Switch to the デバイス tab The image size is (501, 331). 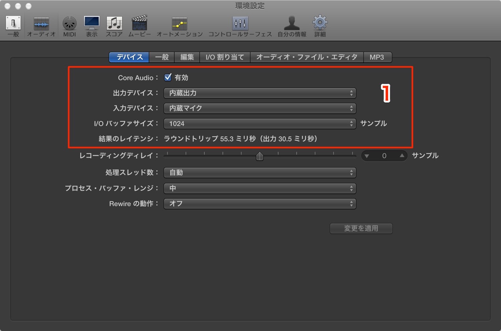coord(129,57)
